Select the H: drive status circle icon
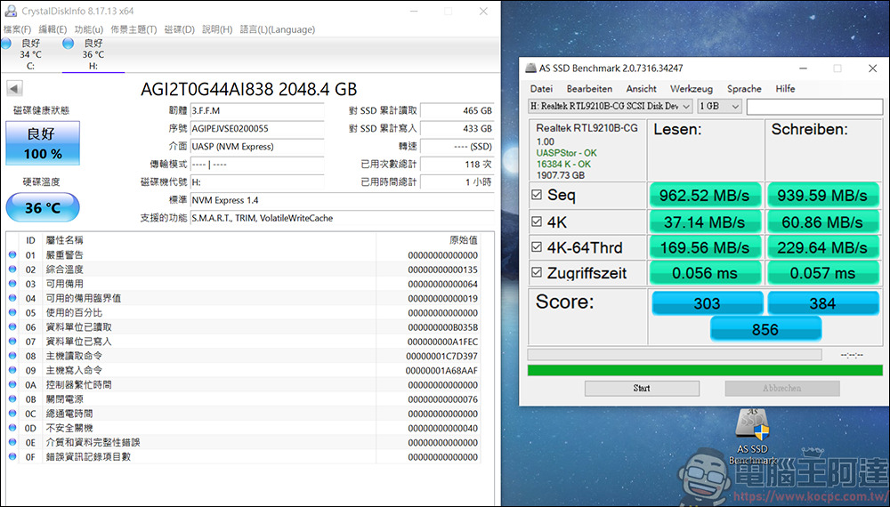890x507 pixels. point(69,44)
